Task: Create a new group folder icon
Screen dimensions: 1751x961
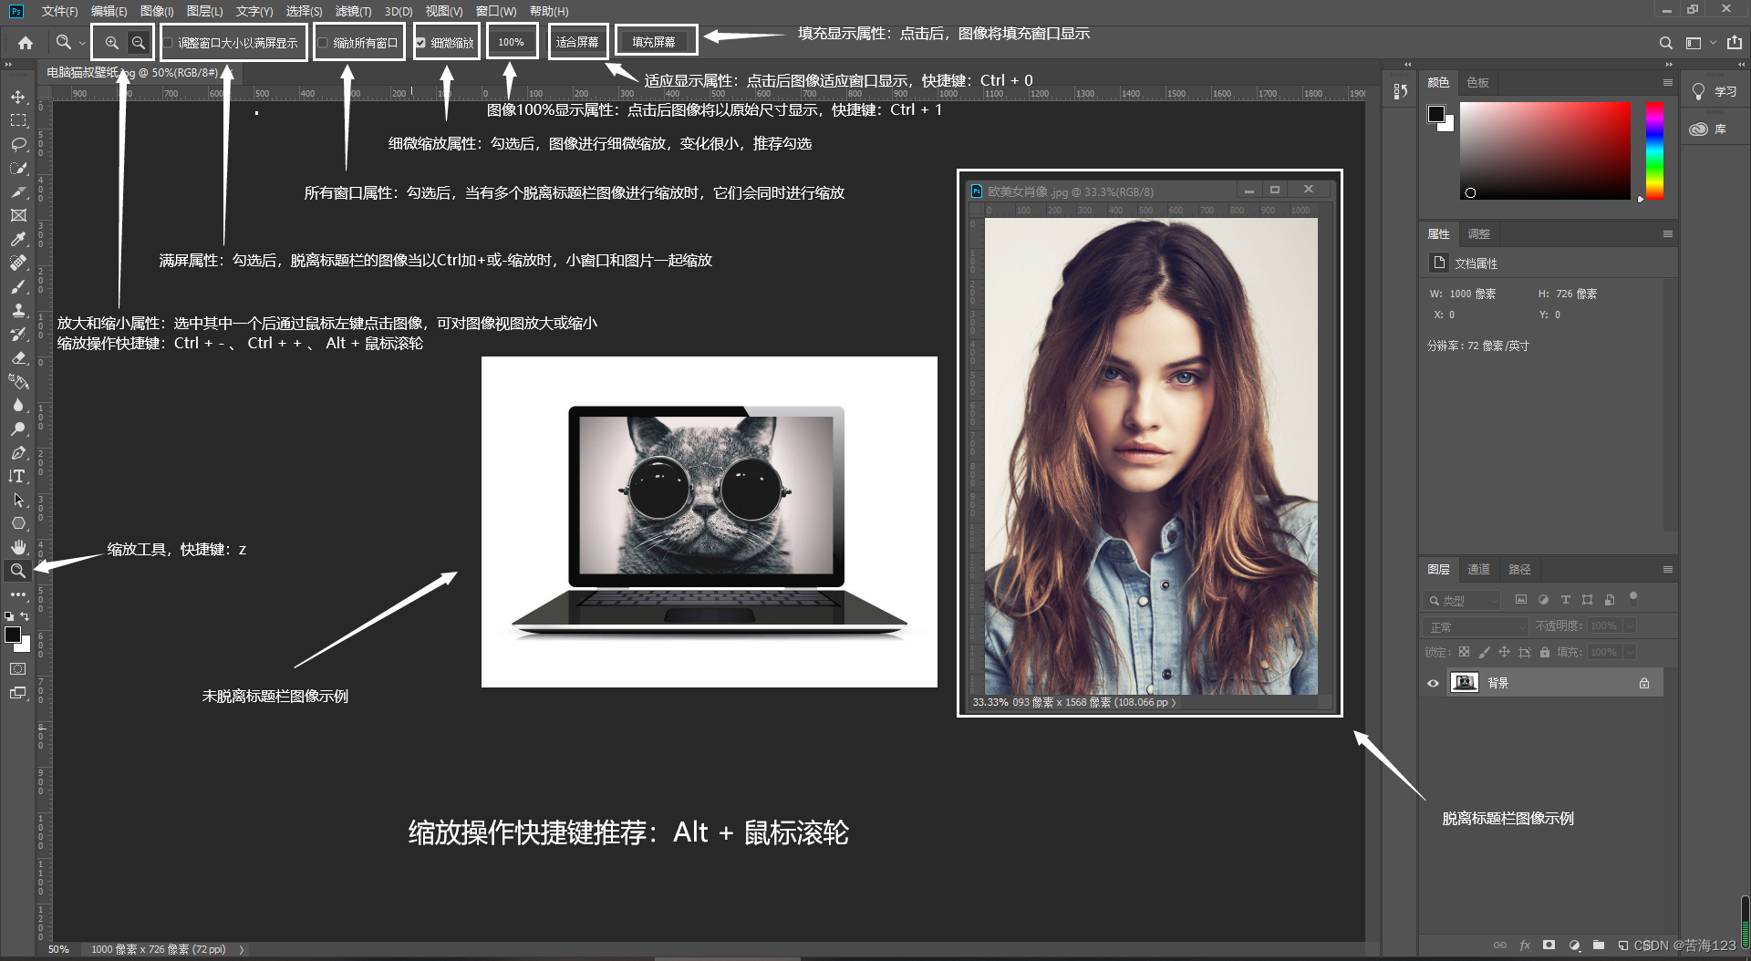Action: point(1599,945)
